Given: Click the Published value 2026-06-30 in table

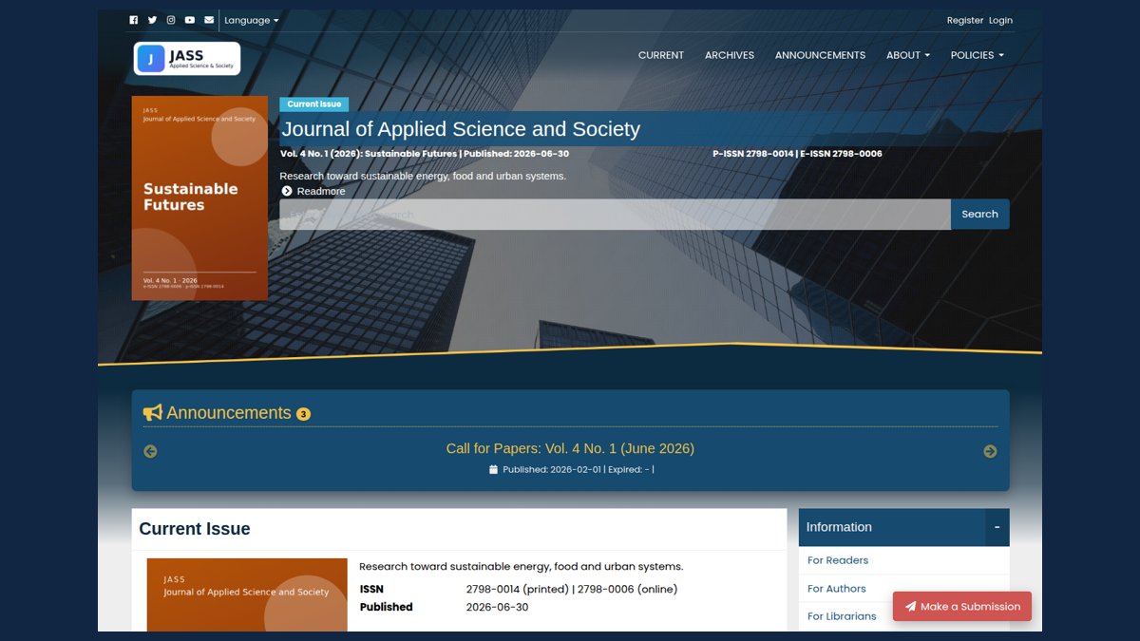Looking at the screenshot, I should tap(497, 608).
